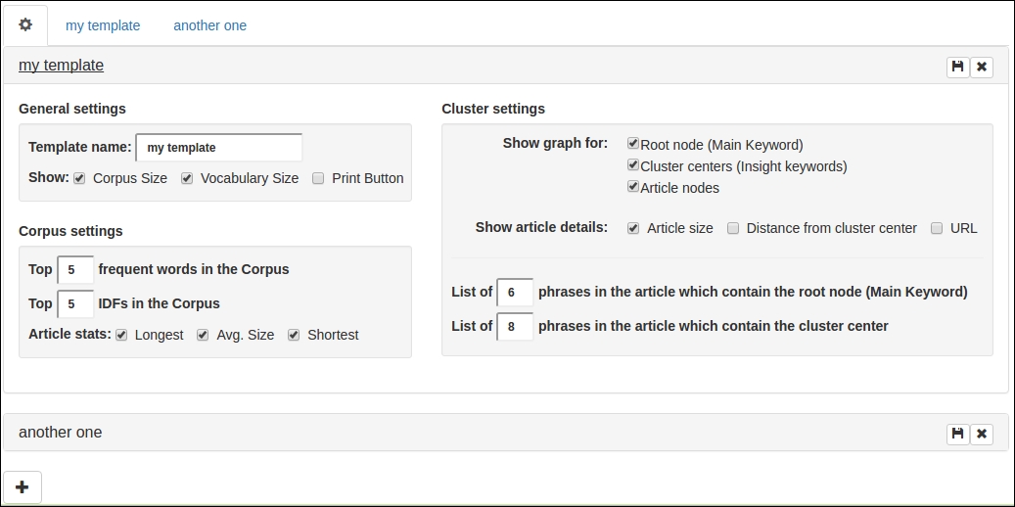Enable the Print Button checkbox
The width and height of the screenshot is (1015, 507).
point(318,179)
